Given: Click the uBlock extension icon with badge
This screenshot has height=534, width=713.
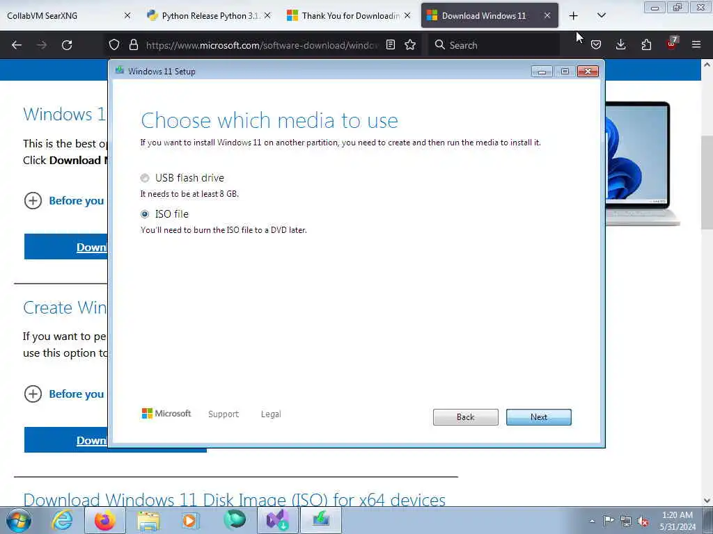Looking at the screenshot, I should coord(672,44).
